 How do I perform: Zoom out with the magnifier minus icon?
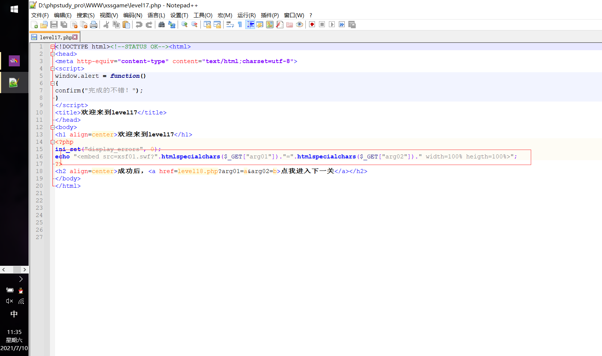pos(194,25)
